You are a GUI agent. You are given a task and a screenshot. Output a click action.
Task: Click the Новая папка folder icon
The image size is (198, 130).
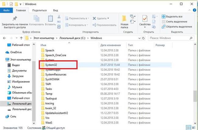coord(124,19)
